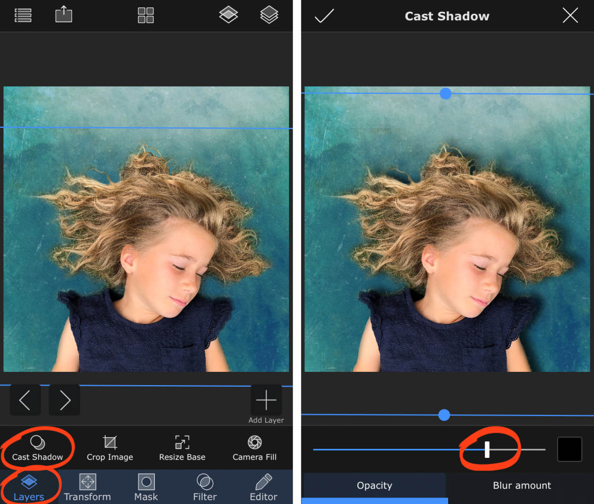Choose the Crop Image tool
Viewport: 594px width, 504px height.
click(x=110, y=448)
